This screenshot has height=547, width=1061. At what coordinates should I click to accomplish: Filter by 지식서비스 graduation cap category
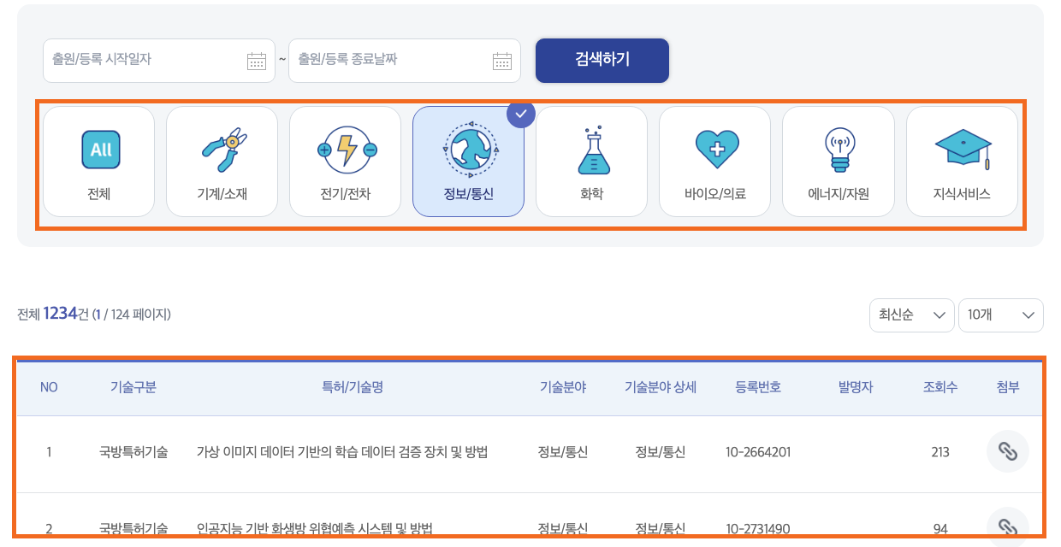coord(962,162)
